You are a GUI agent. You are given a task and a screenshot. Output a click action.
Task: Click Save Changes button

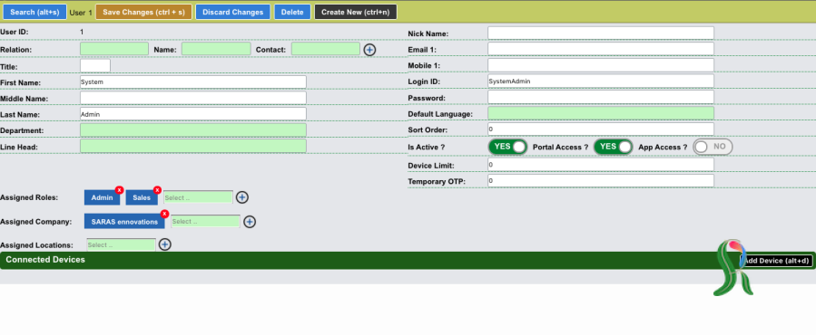[143, 12]
